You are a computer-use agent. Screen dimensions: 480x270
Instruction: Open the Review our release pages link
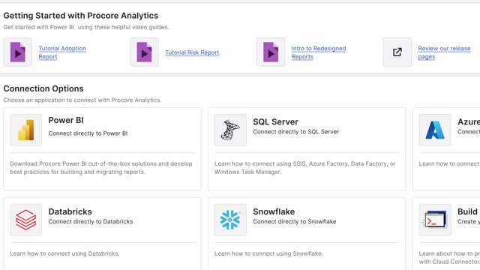click(444, 52)
